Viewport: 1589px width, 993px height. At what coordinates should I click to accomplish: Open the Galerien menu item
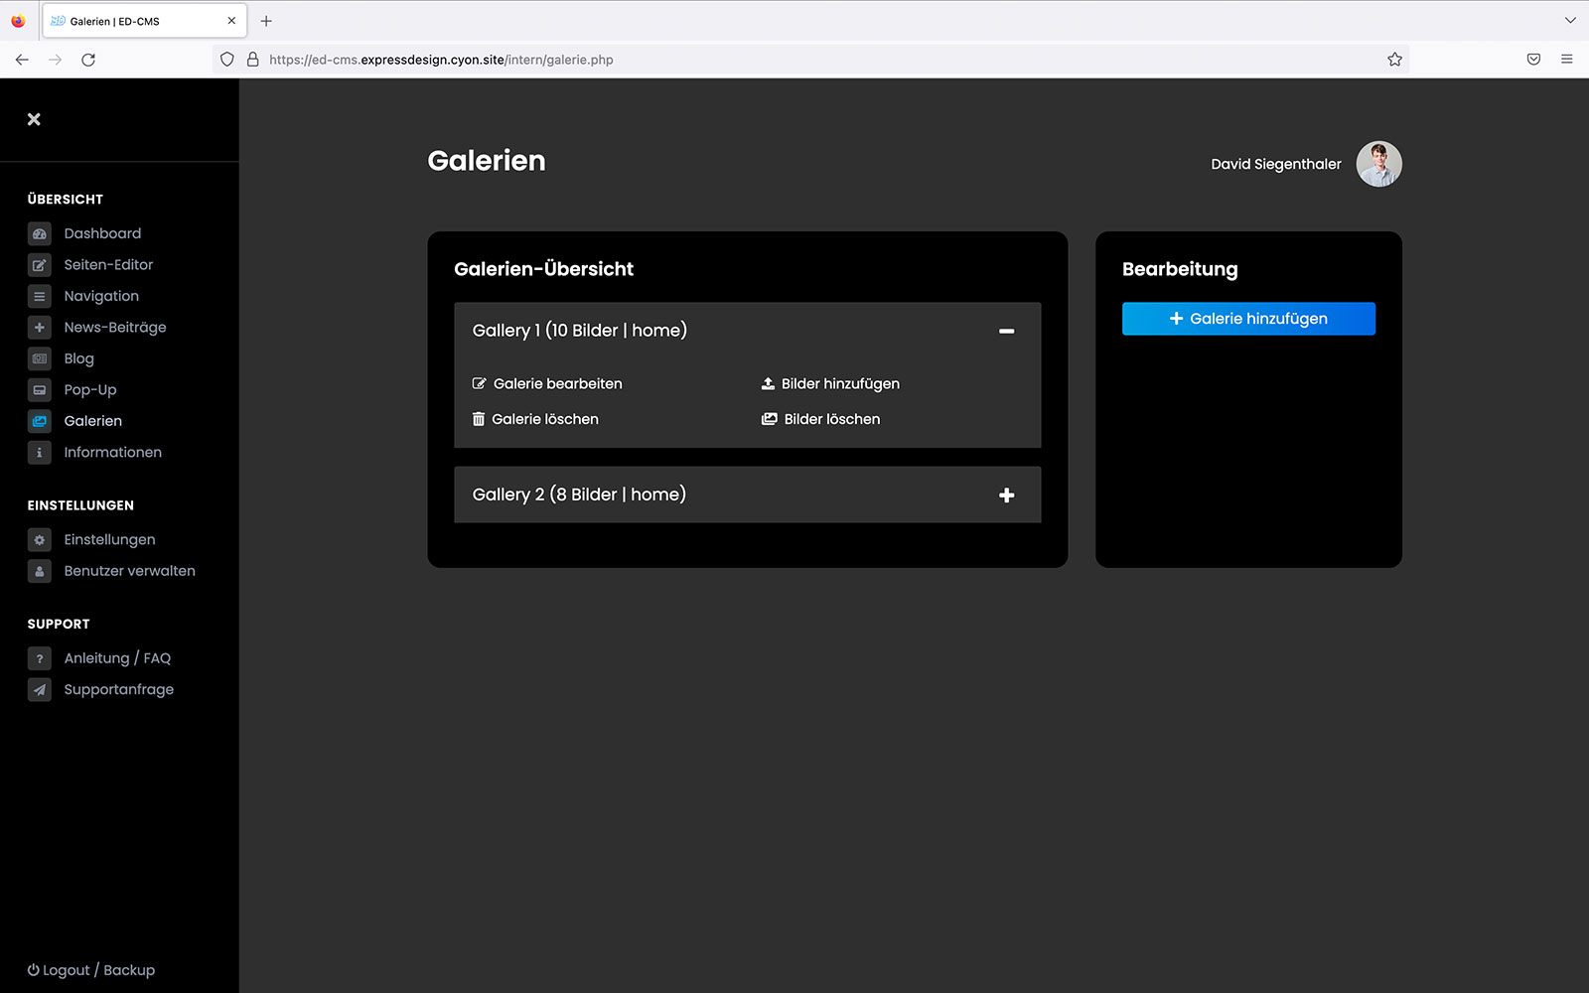(x=92, y=421)
